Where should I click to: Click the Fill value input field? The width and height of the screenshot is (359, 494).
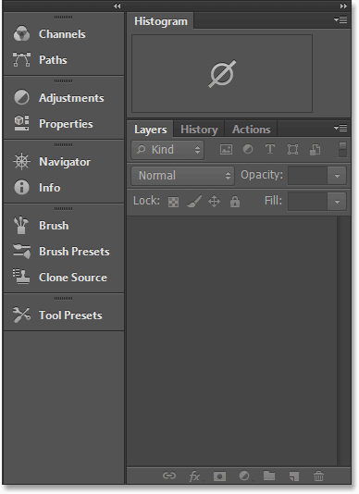307,202
